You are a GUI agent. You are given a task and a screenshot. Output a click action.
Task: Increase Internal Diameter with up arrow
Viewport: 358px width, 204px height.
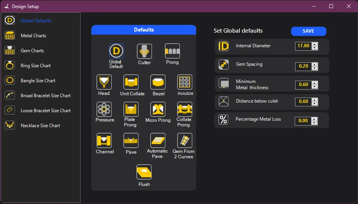(x=315, y=44)
